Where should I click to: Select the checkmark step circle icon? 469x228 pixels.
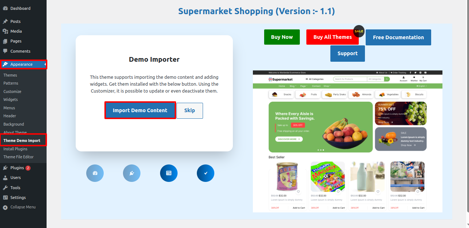point(206,173)
